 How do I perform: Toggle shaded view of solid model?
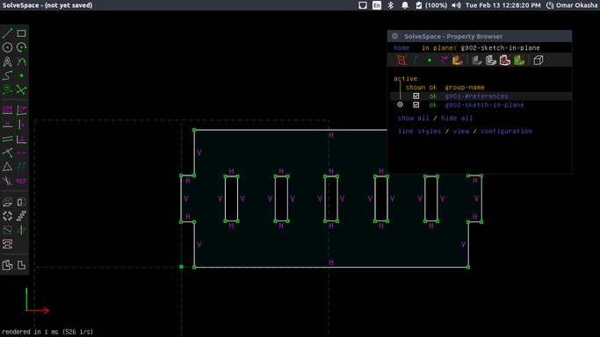[x=477, y=60]
